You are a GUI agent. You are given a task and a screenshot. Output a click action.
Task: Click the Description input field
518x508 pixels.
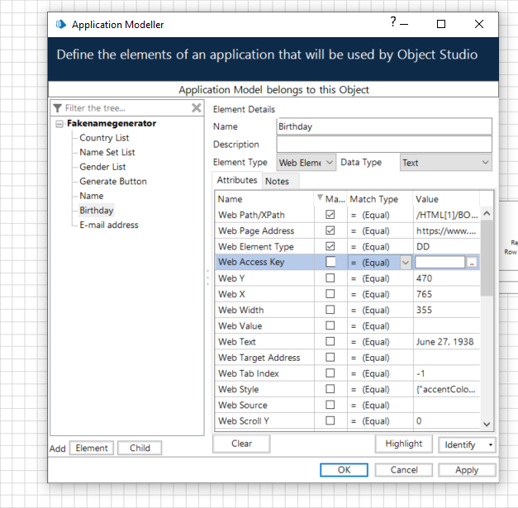coord(384,145)
